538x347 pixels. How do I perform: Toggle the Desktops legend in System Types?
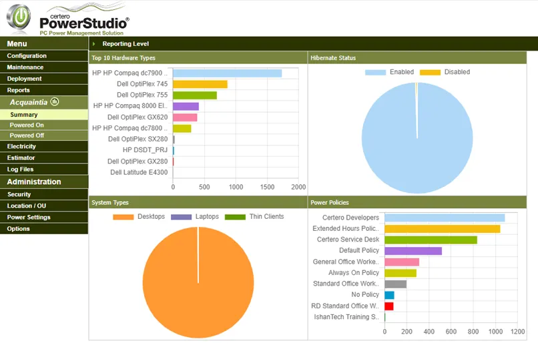pyautogui.click(x=140, y=217)
